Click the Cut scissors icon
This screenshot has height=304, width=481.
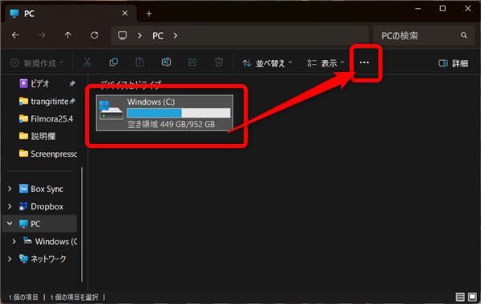87,62
